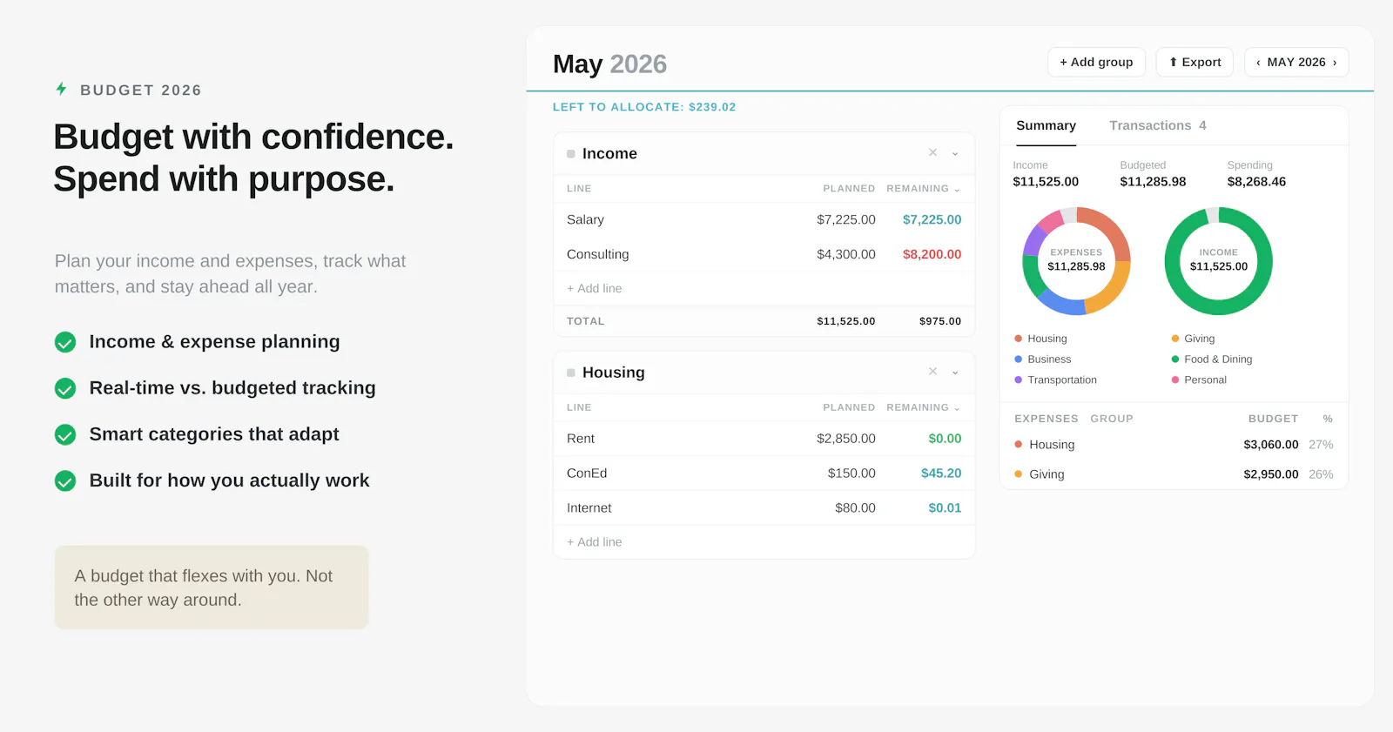Go to next month with right chevron
Viewport: 1393px width, 732px height.
point(1335,63)
